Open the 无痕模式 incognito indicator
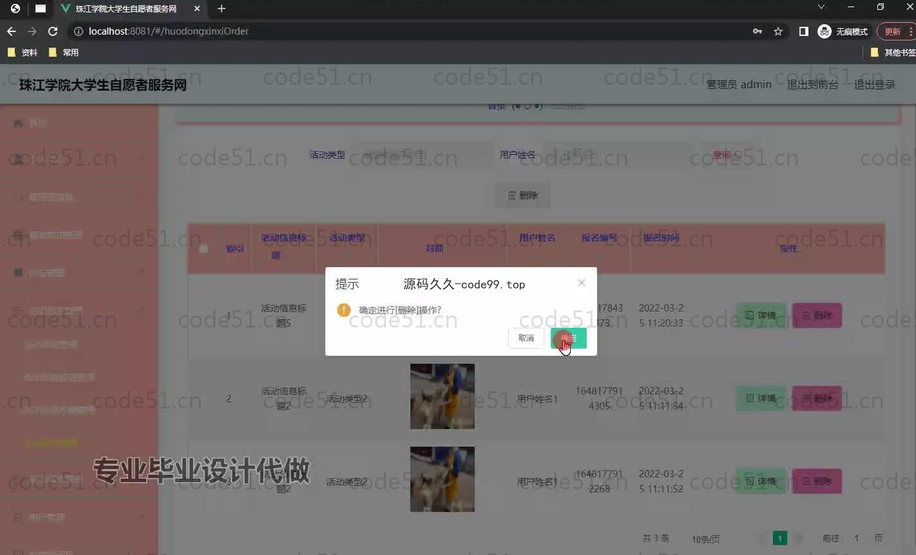 click(x=843, y=31)
